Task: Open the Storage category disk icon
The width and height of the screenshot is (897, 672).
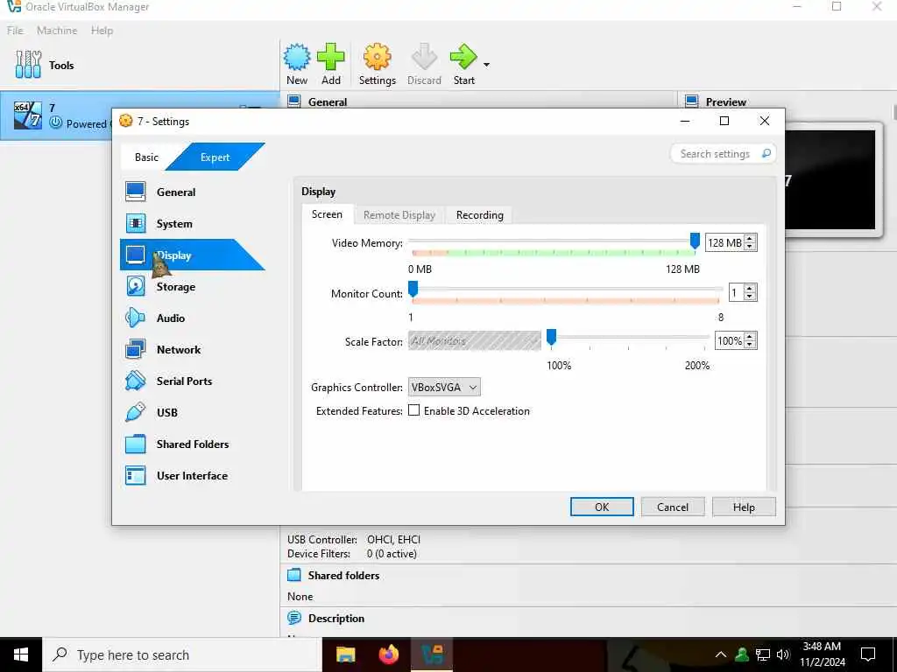Action: click(136, 286)
